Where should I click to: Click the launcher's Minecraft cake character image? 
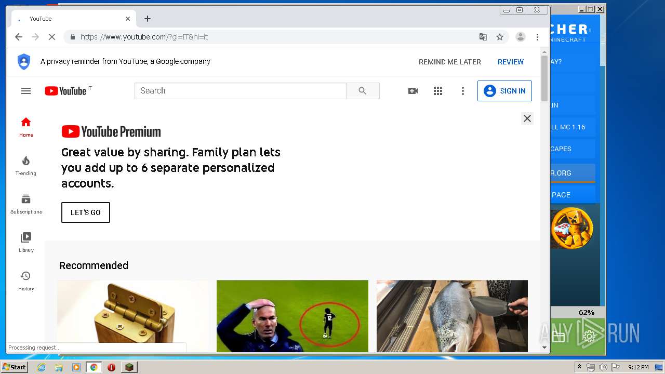572,228
